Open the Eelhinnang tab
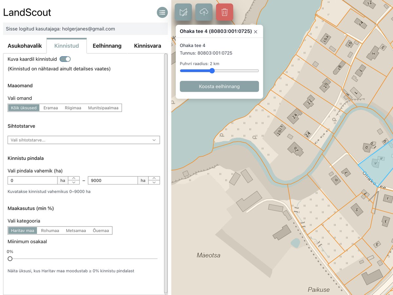Screen dimensions: 393x295 pos(107,46)
